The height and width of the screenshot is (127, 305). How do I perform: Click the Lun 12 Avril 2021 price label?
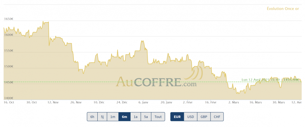[x=270, y=80]
